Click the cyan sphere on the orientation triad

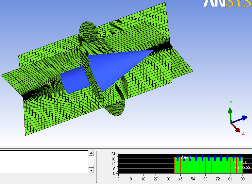coord(244,117)
